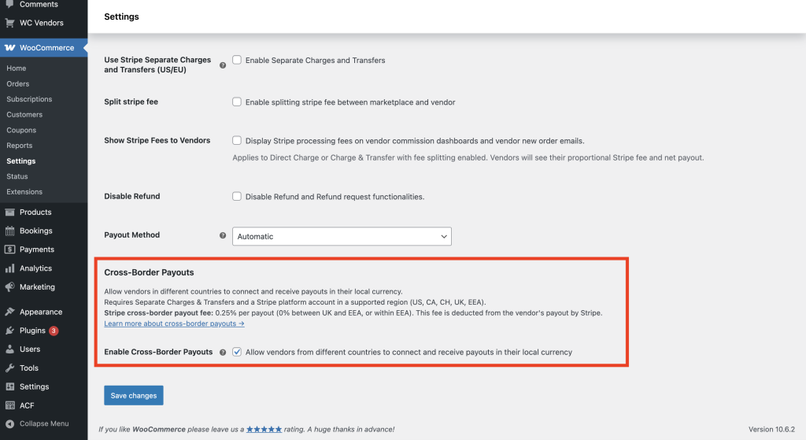The image size is (806, 440).
Task: Click the Payments menu label
Action: point(37,250)
